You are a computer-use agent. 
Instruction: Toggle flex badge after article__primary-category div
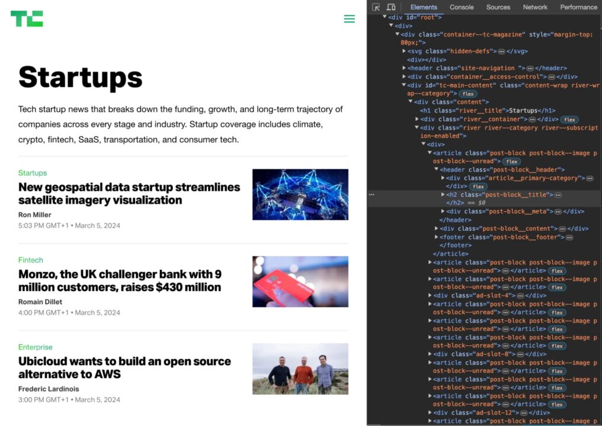[x=478, y=186]
